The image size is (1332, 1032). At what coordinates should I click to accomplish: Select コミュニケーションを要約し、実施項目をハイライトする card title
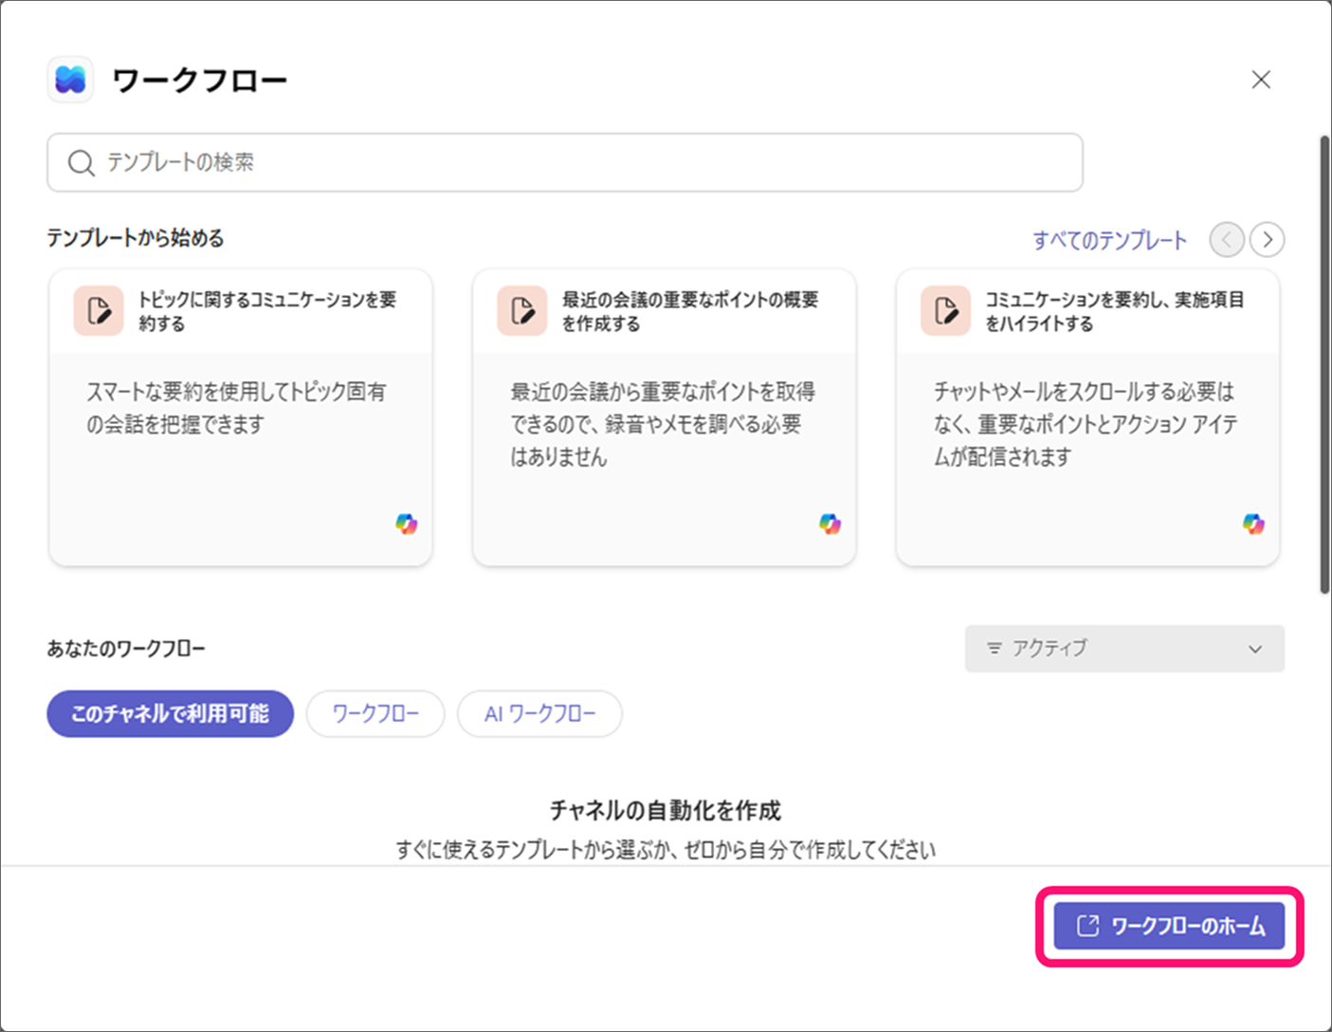(x=1114, y=311)
